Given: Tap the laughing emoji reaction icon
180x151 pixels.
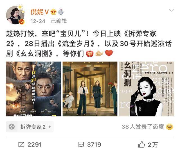Looking at the screenshot, I should [x=170, y=127].
